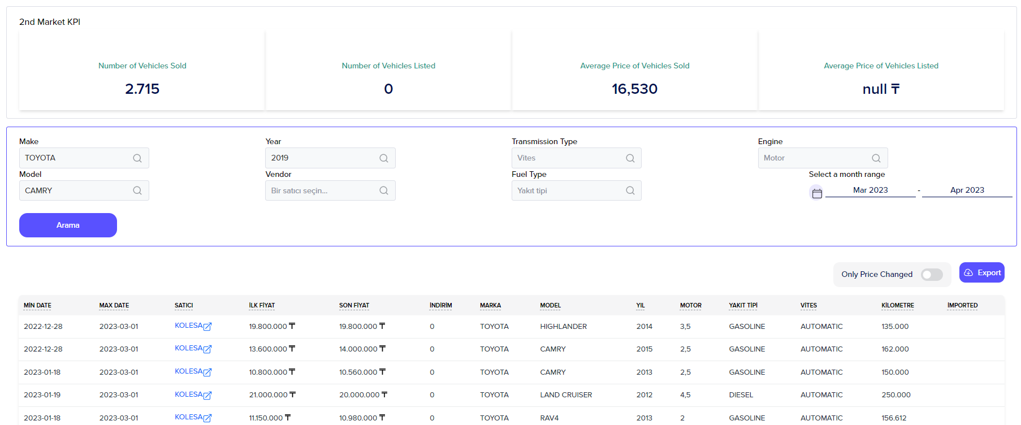The width and height of the screenshot is (1021, 425).
Task: Toggle the Only Price Changed switch
Action: tap(932, 275)
